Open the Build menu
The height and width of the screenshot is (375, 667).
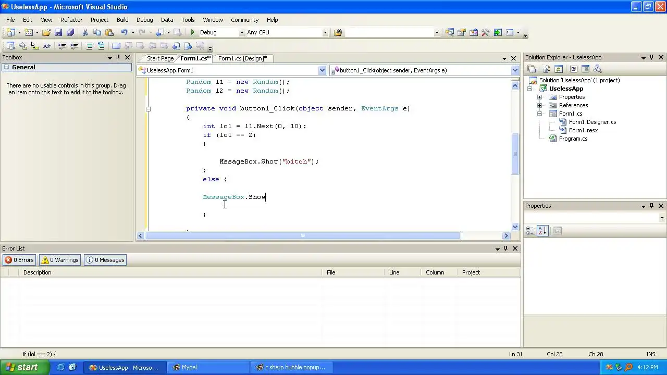[122, 20]
